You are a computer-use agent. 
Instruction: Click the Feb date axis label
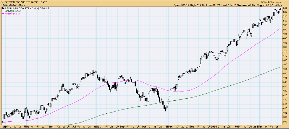pyautogui.click(x=238, y=127)
